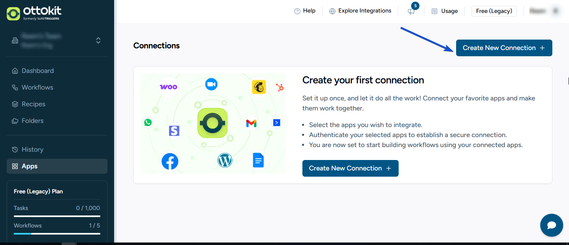Click the Gmail icon in illustration

pos(251,123)
